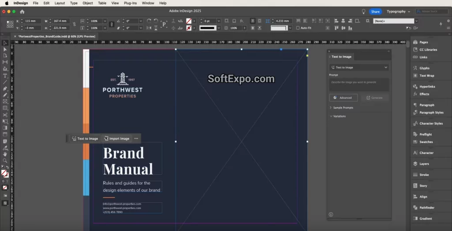Select the Rectangle Frame tool
The width and height of the screenshot is (452, 231).
tap(5, 101)
